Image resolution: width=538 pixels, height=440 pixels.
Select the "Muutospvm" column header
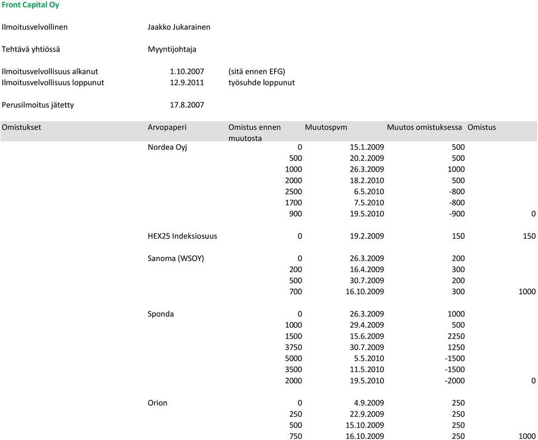[x=326, y=127]
